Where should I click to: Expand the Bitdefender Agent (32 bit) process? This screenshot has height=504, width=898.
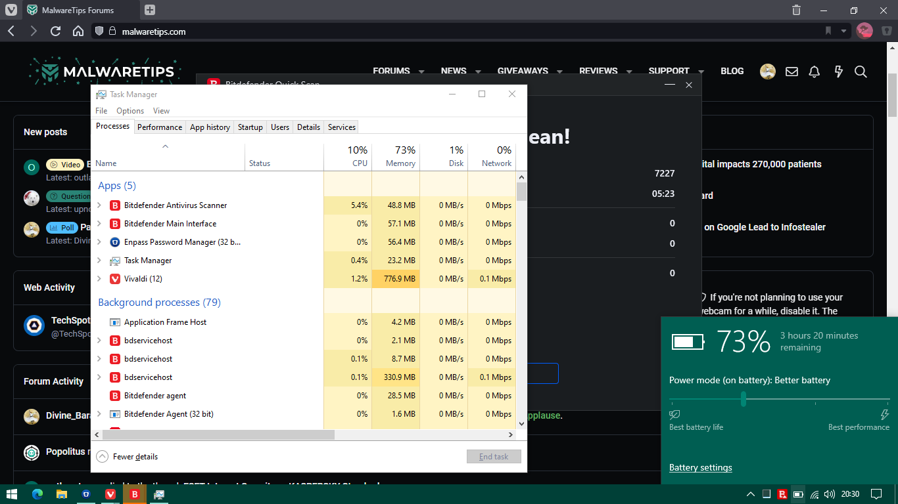[99, 414]
